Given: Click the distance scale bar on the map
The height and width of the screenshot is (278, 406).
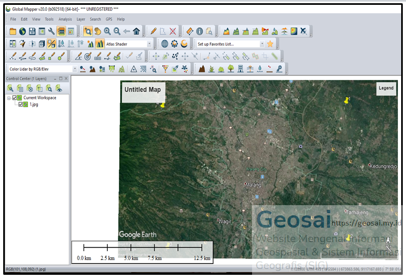Looking at the screenshot, I should point(143,252).
